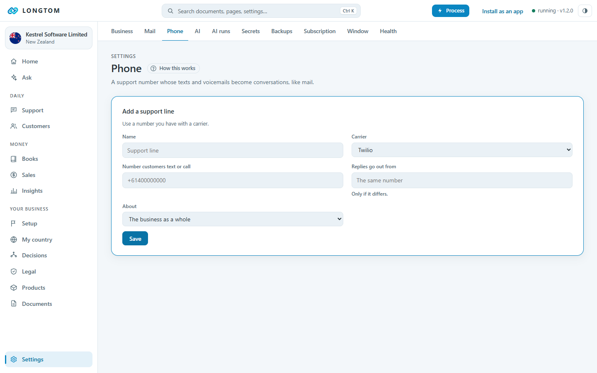597x373 pixels.
Task: Click the Products box icon
Action: point(14,288)
